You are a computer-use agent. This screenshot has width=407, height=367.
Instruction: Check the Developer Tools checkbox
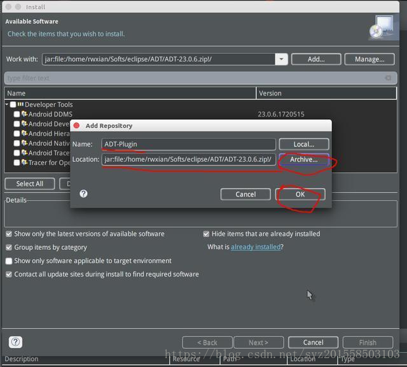tap(13, 105)
